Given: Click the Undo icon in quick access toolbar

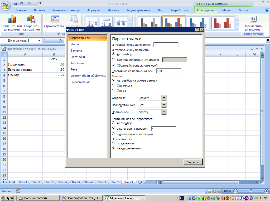Looking at the screenshot, I should point(21,3).
